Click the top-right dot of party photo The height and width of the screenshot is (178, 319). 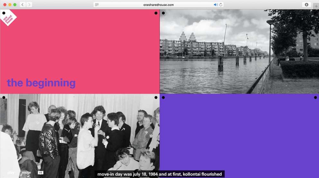pos(156,98)
